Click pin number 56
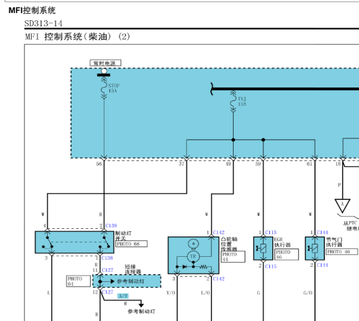The width and height of the screenshot is (359, 321). tap(99, 163)
